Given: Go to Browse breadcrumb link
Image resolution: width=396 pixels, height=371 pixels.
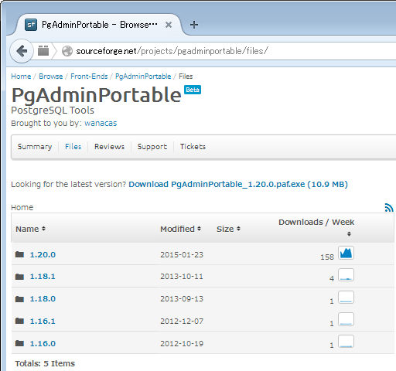Looking at the screenshot, I should tap(51, 77).
